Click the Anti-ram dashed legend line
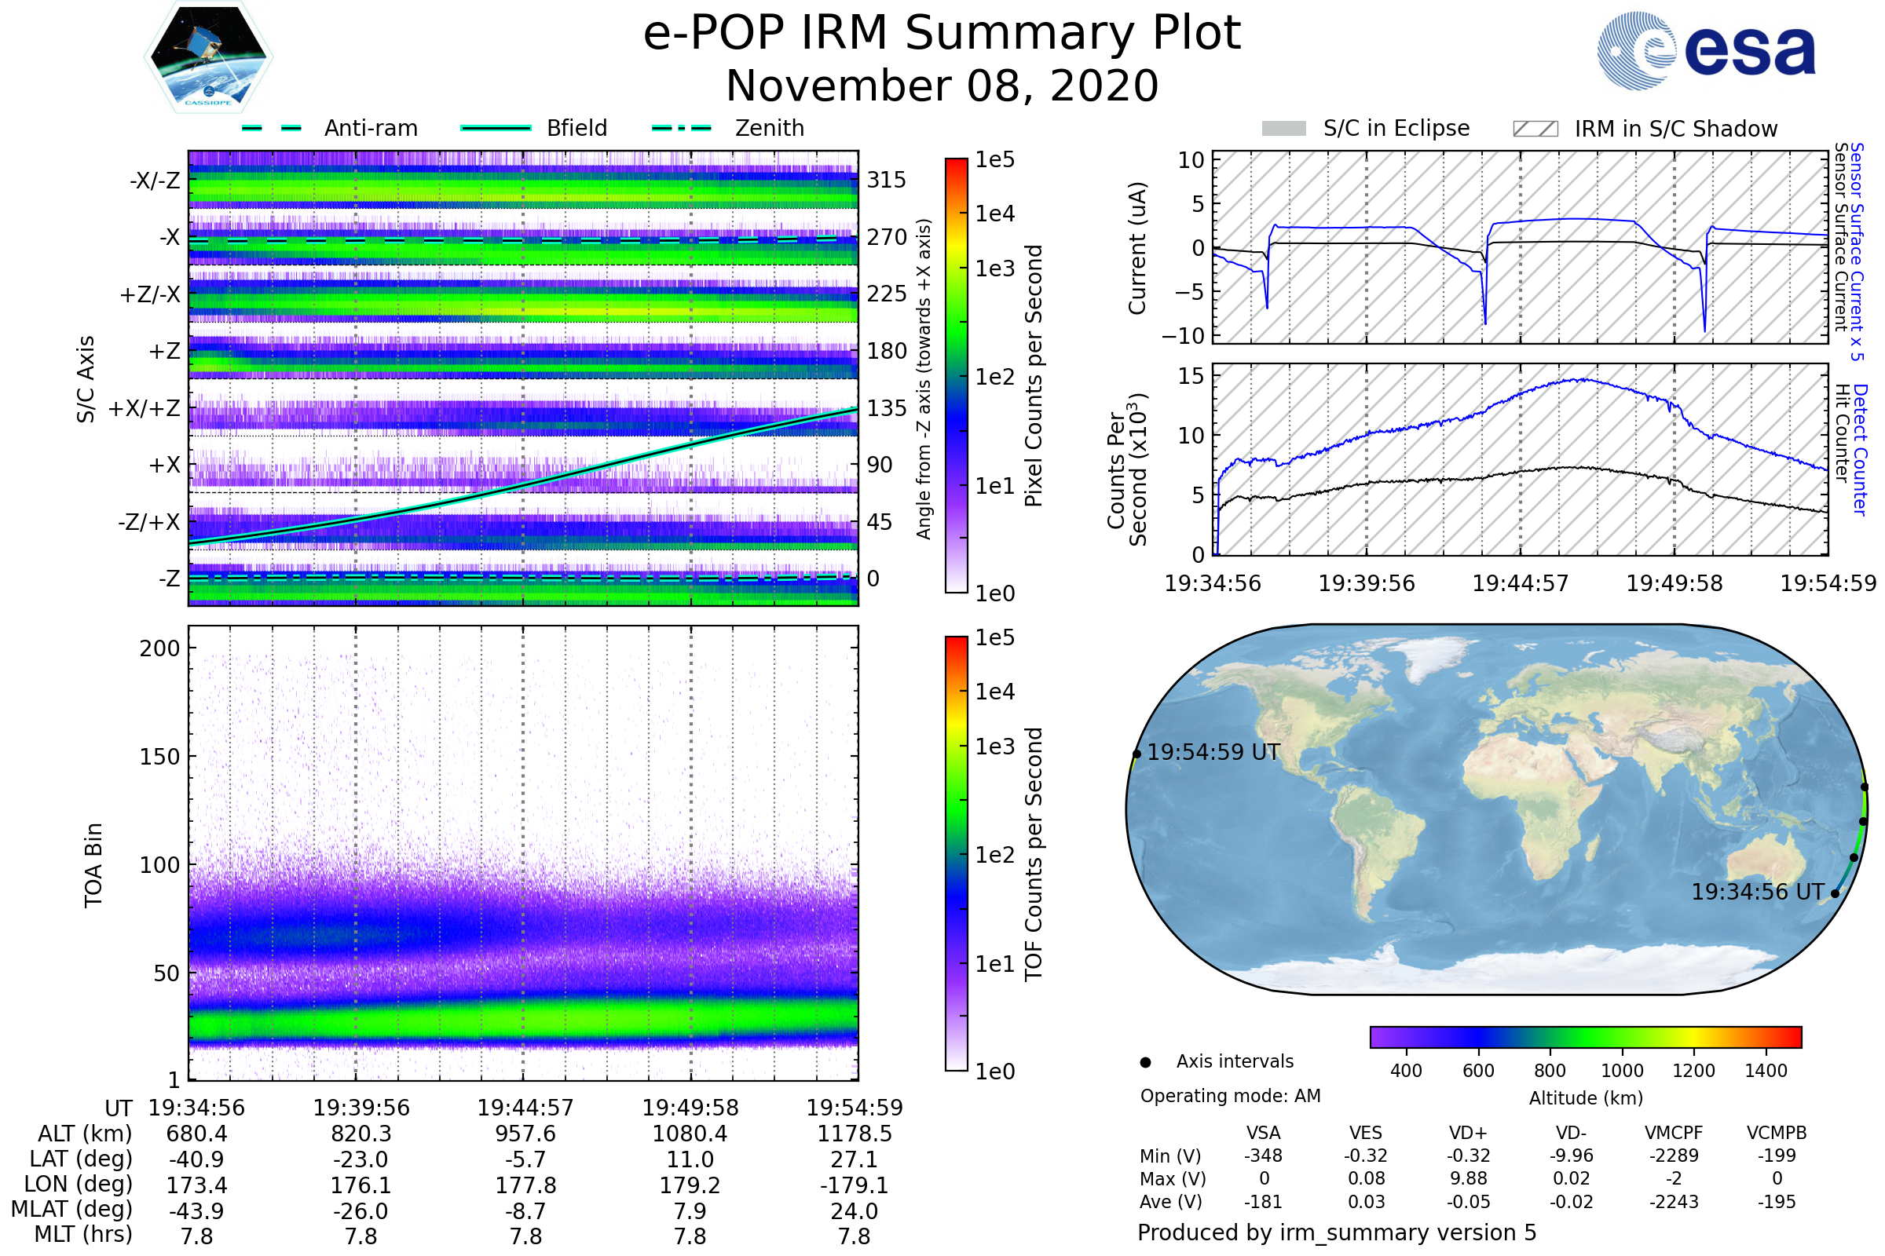The height and width of the screenshot is (1256, 1885). pos(273,128)
